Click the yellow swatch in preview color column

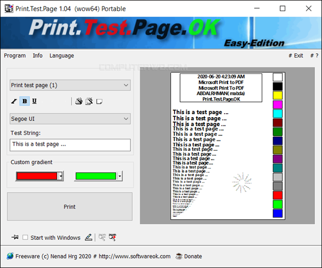(x=278, y=96)
